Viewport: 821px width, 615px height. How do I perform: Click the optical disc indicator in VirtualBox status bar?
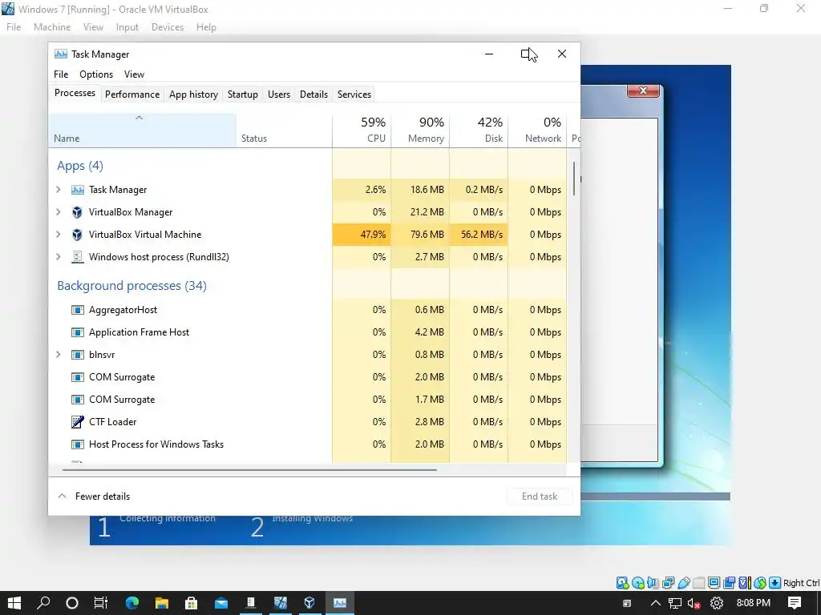click(637, 583)
